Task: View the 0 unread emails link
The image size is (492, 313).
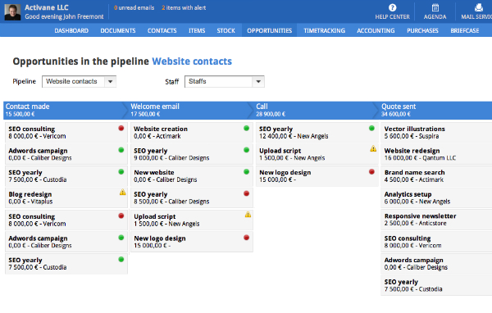Action: (x=134, y=8)
